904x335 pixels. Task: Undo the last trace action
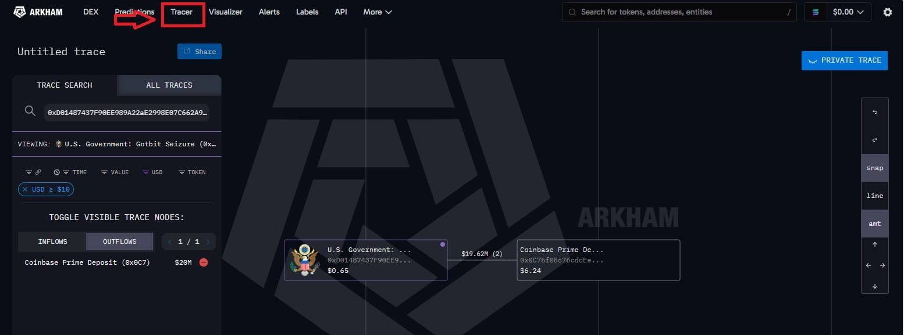874,112
